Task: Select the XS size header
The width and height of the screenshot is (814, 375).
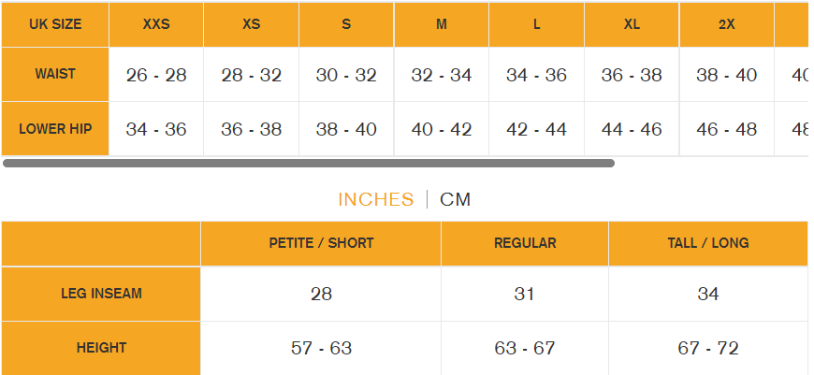Action: tap(251, 24)
